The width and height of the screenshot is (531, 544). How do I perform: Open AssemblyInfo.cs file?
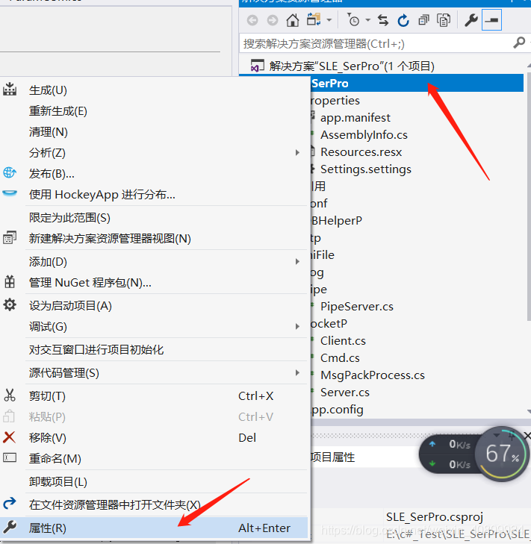coord(364,134)
